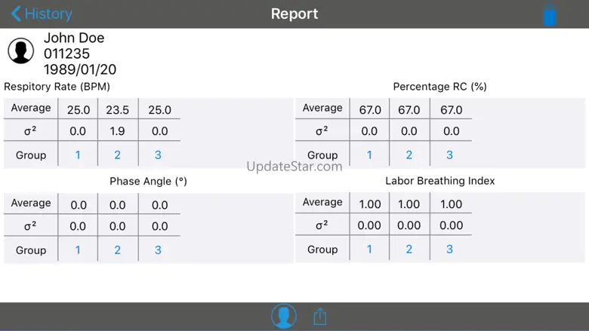The width and height of the screenshot is (589, 331).
Task: Open Group 2 under Respitory Rate
Action: pyautogui.click(x=118, y=155)
